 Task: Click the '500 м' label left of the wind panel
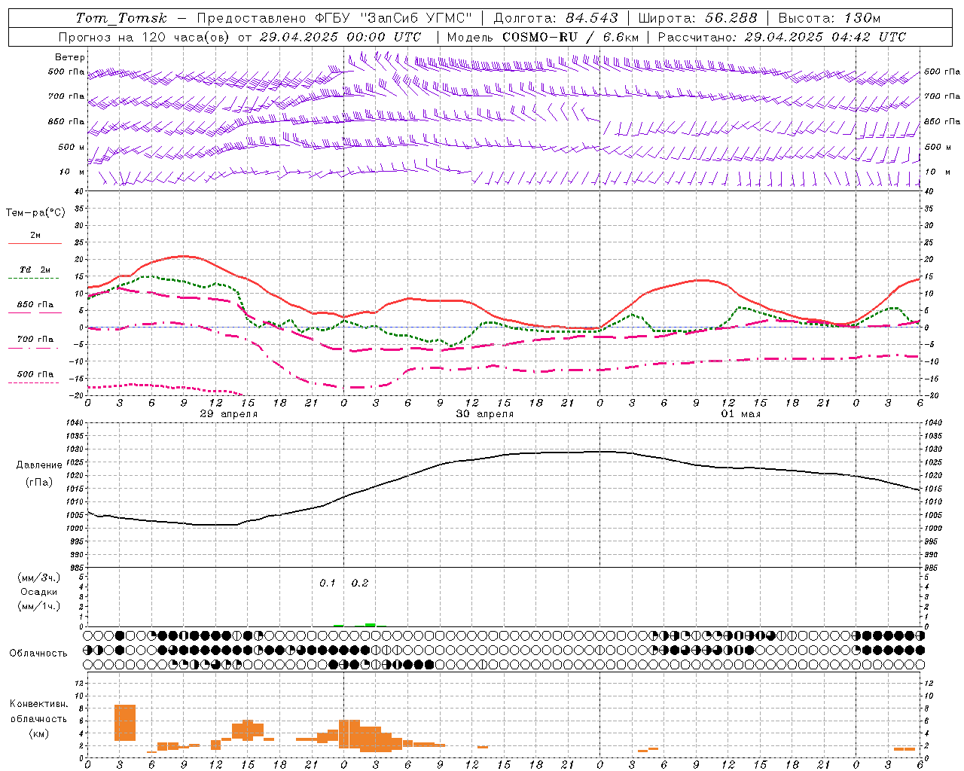pyautogui.click(x=72, y=147)
